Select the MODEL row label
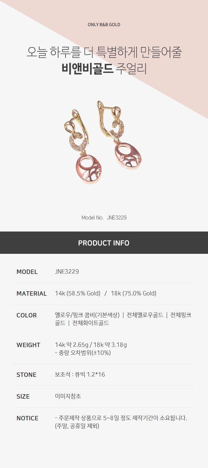This screenshot has height=468, width=208. pos(27,272)
